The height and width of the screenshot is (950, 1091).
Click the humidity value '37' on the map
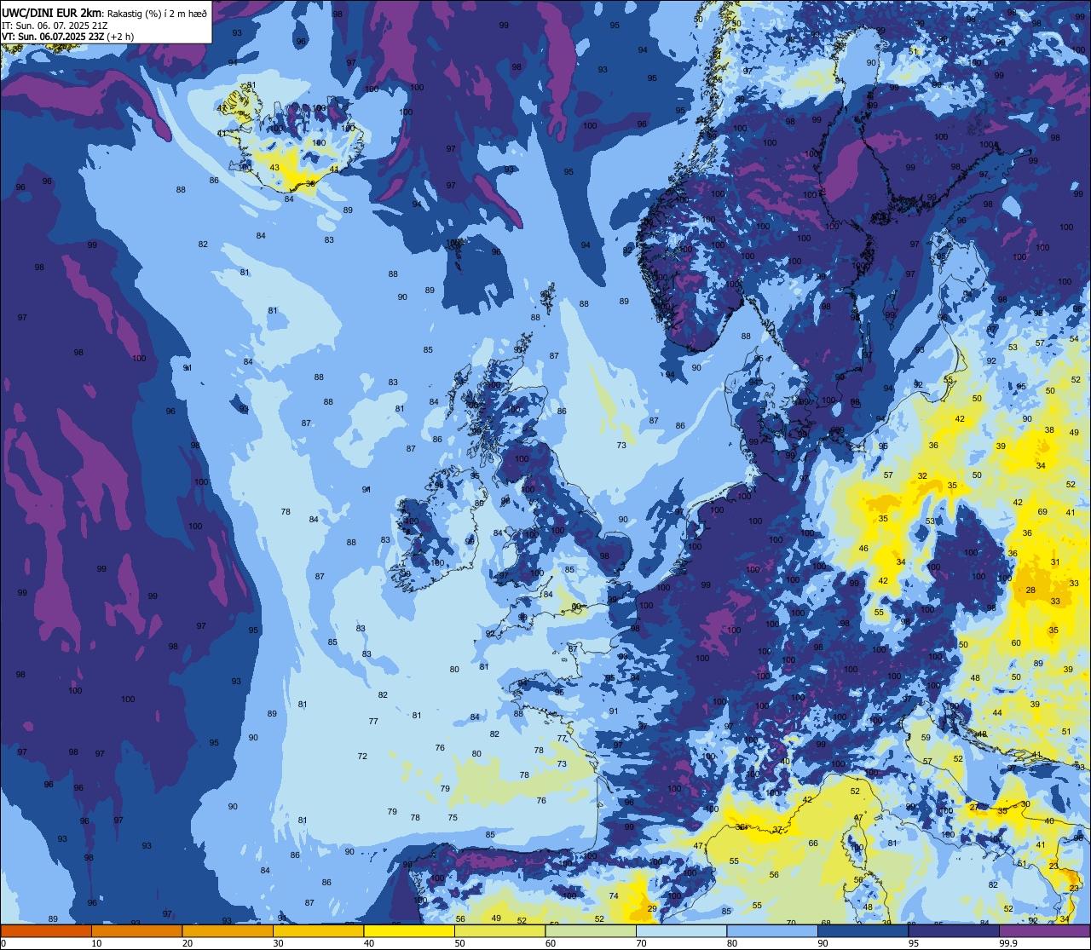(x=777, y=829)
